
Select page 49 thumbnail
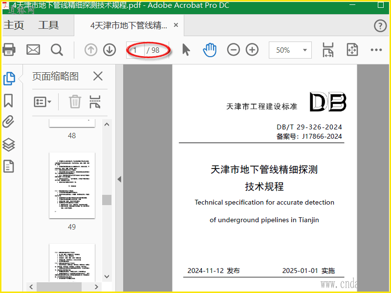click(x=72, y=186)
